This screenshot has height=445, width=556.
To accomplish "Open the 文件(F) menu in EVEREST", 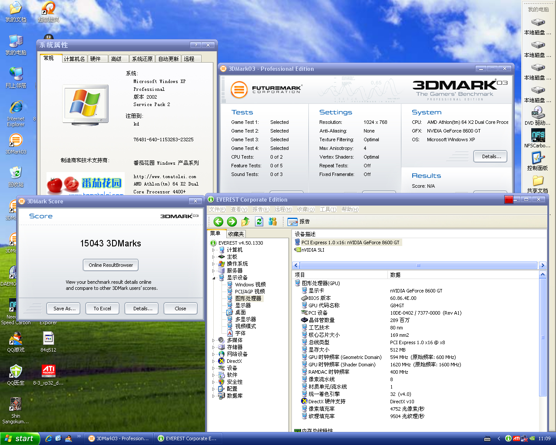I will [217, 209].
